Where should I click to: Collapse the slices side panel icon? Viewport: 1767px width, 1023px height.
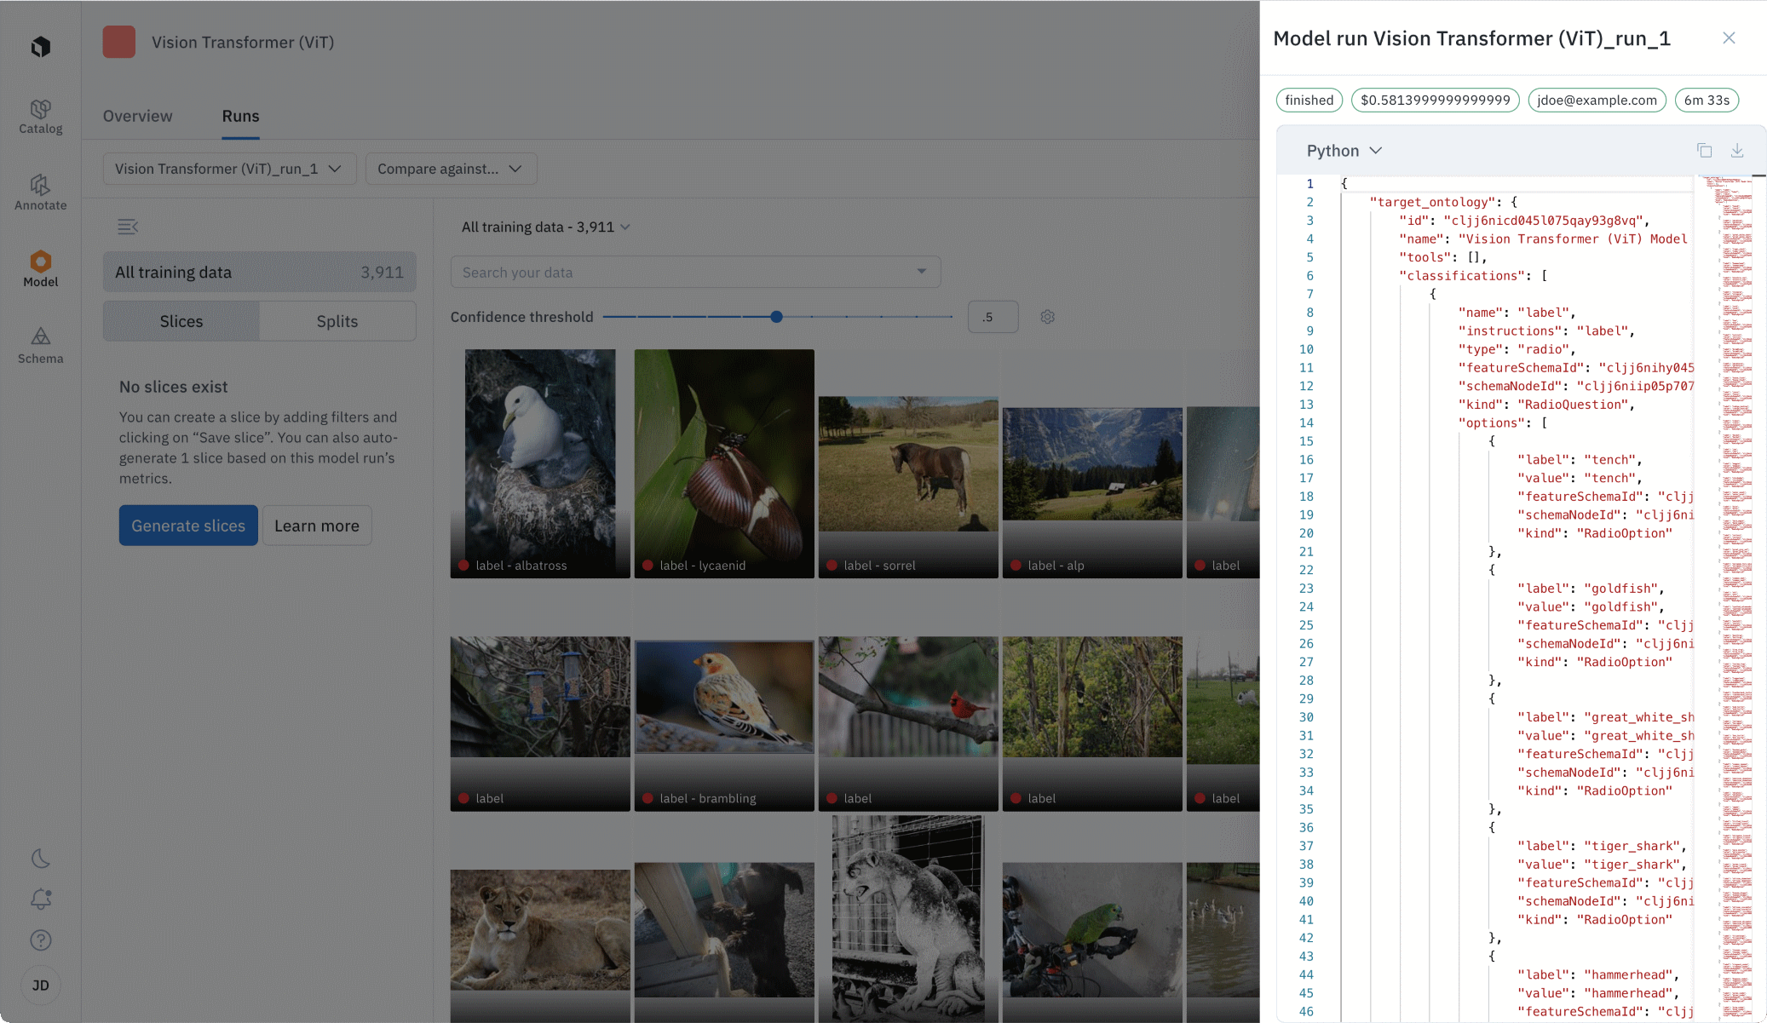pyautogui.click(x=127, y=227)
